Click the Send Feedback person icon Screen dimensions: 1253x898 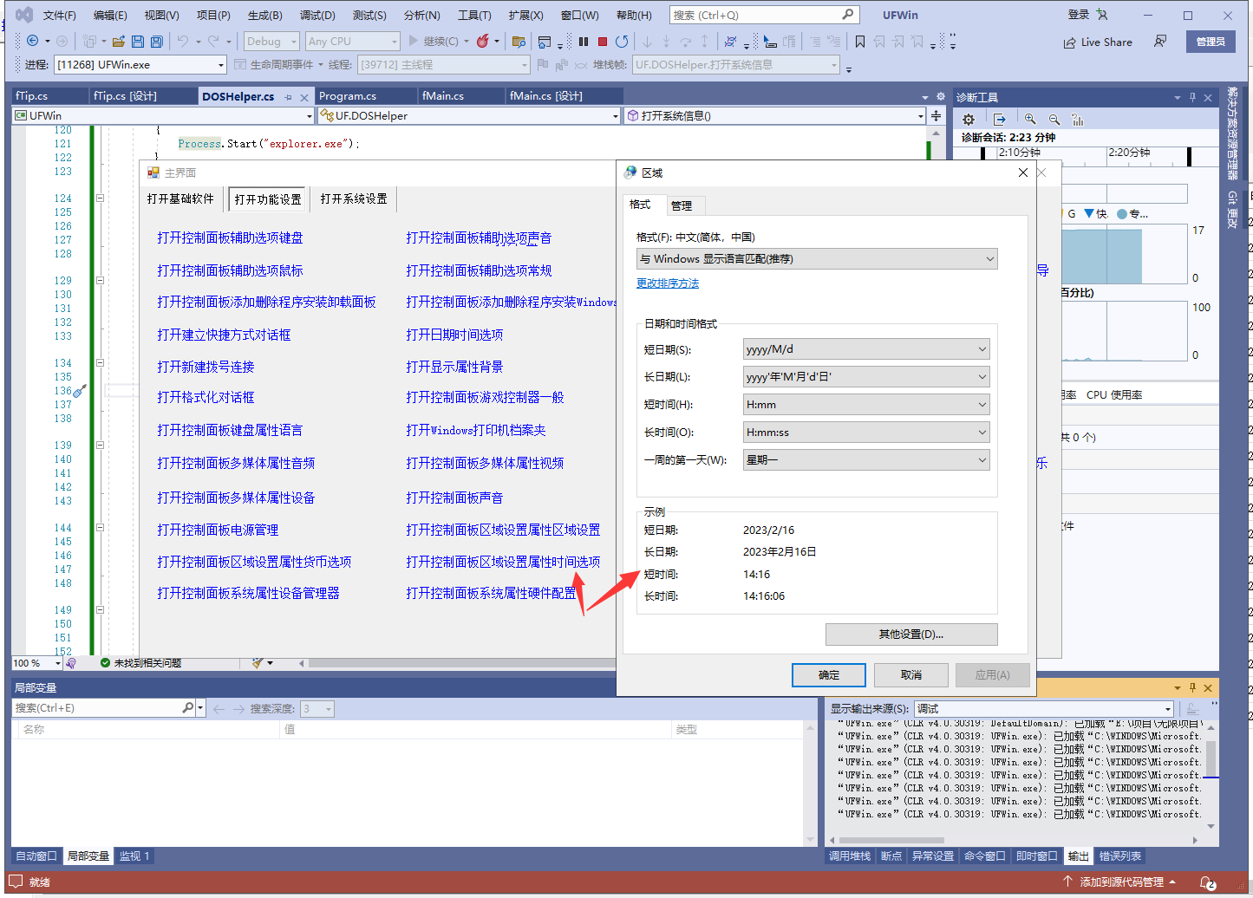(1160, 41)
